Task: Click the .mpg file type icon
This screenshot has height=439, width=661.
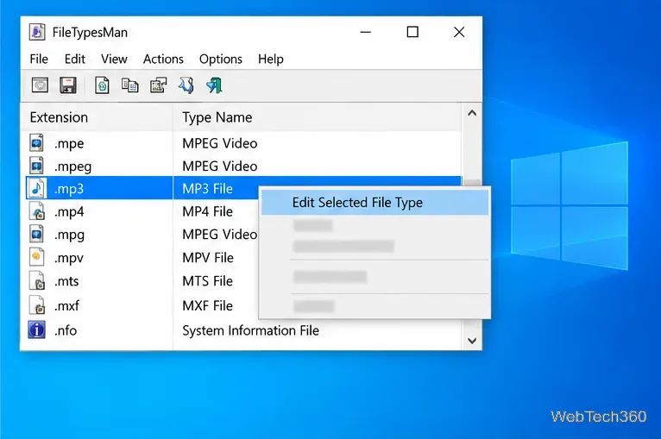Action: (x=37, y=234)
